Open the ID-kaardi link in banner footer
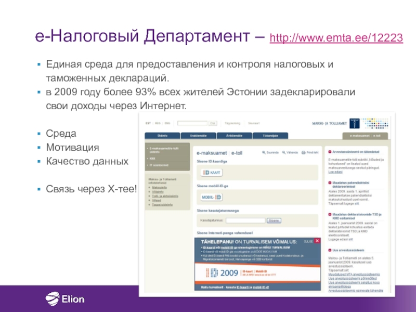416x312 pixels. 242,288
